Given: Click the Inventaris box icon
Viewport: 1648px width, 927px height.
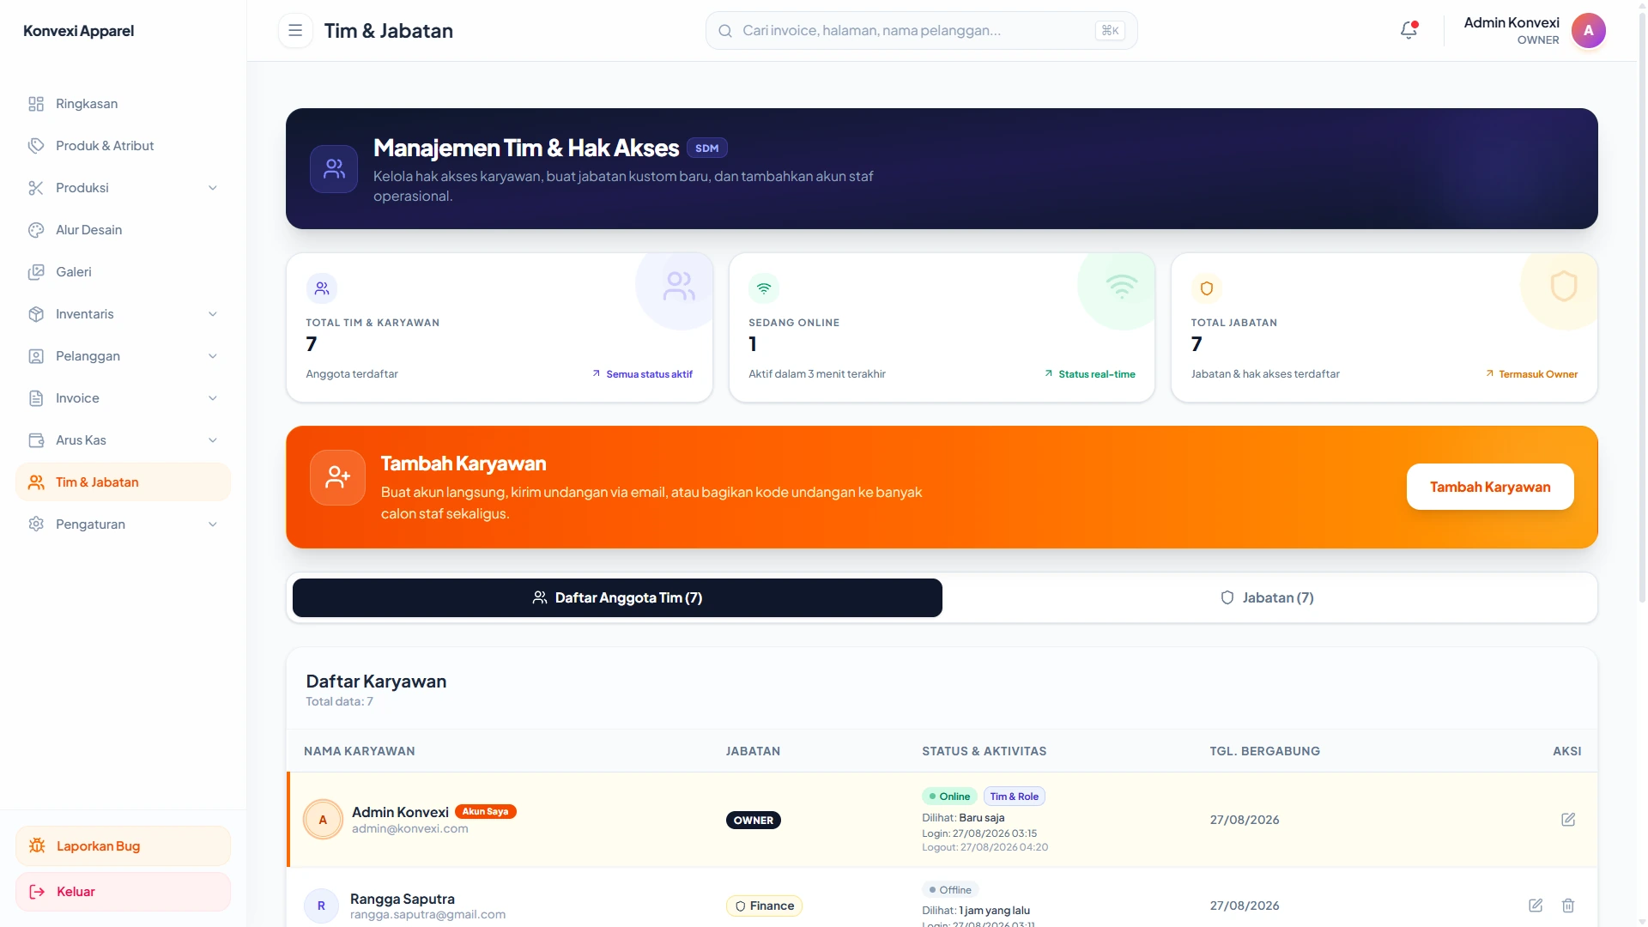Looking at the screenshot, I should point(36,314).
